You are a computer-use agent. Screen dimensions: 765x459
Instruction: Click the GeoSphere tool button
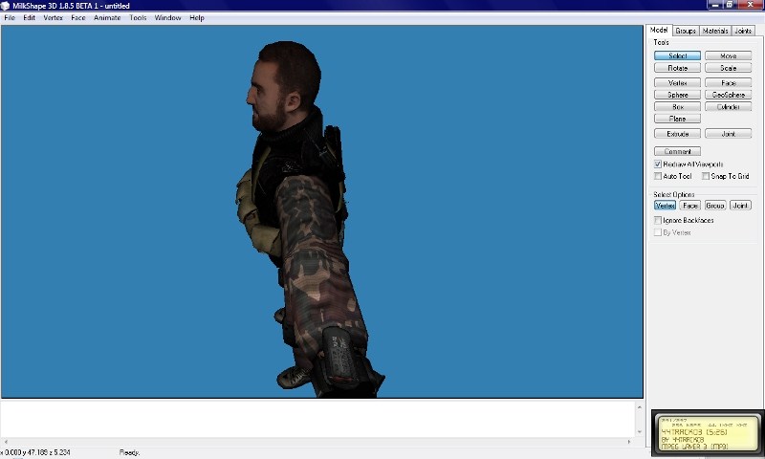coord(729,95)
